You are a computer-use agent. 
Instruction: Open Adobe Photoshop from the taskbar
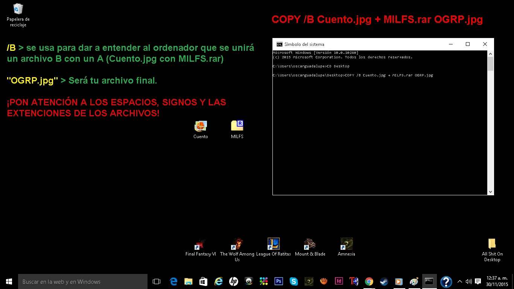click(x=279, y=281)
